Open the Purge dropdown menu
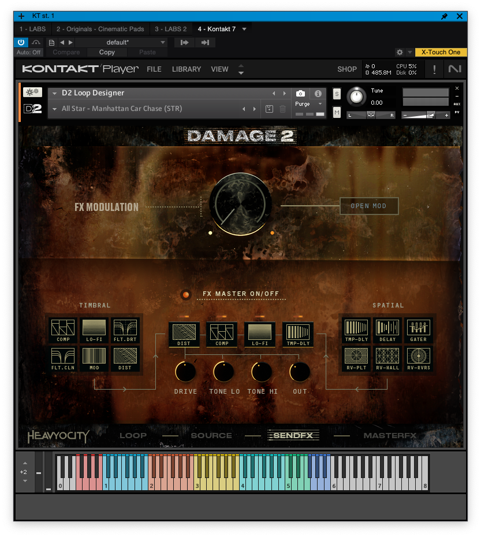 pos(320,104)
